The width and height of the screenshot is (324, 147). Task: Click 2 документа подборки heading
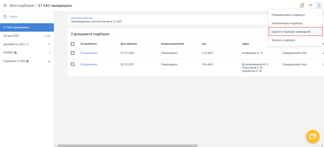90,34
